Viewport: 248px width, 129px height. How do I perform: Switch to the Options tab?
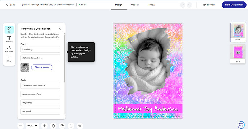tap(135, 5)
